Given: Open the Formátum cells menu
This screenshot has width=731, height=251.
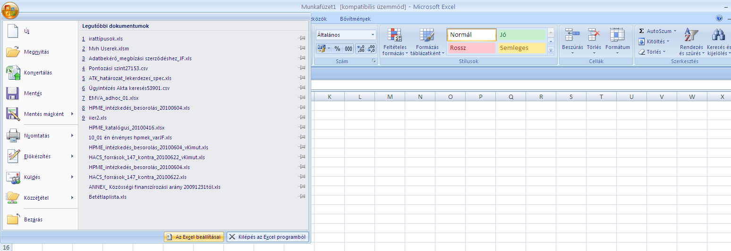Looking at the screenshot, I should click(x=617, y=41).
